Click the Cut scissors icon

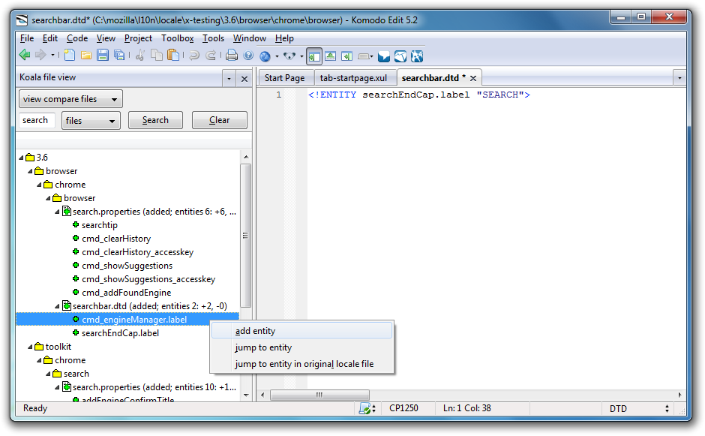[x=140, y=56]
